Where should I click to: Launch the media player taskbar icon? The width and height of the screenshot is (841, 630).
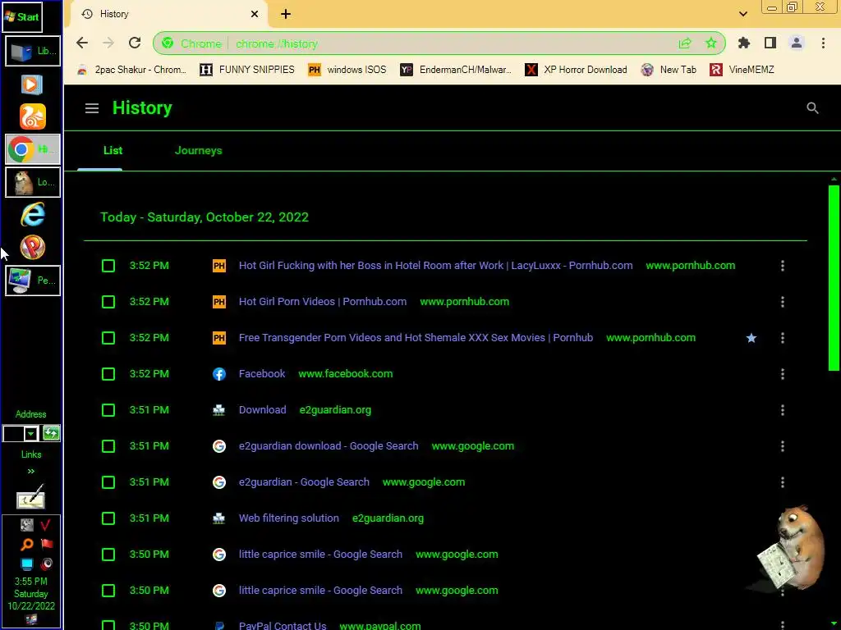point(32,84)
